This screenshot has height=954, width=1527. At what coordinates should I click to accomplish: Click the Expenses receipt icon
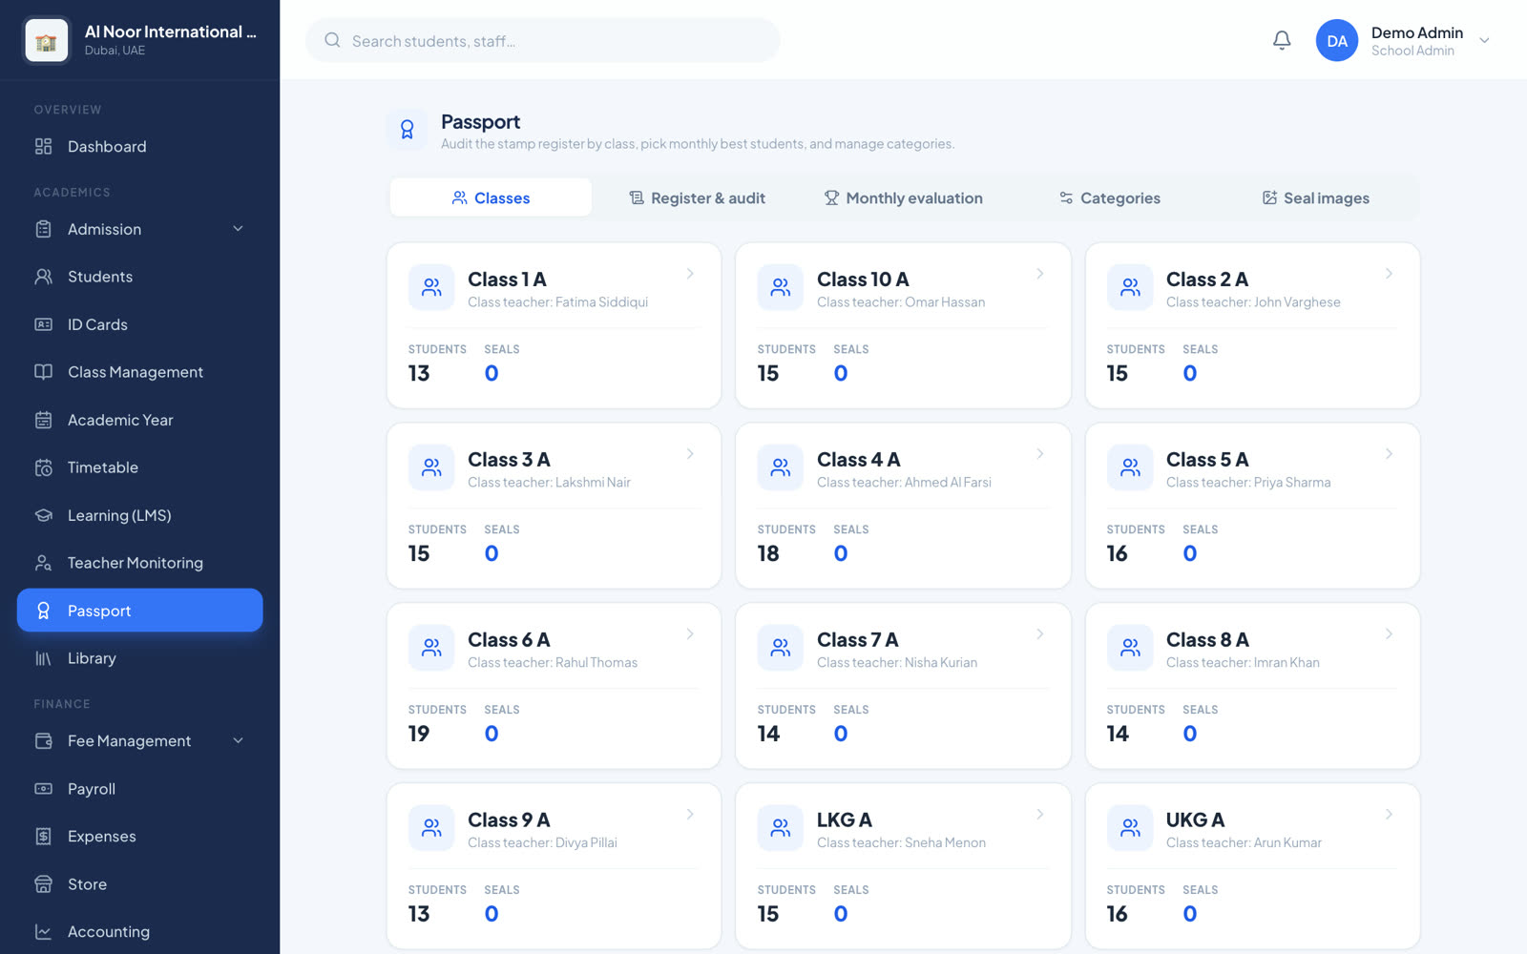43,837
